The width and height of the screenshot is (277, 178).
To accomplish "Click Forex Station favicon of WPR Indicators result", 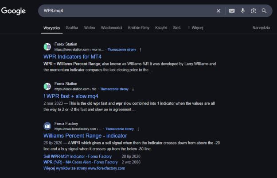I will [x=47, y=47].
